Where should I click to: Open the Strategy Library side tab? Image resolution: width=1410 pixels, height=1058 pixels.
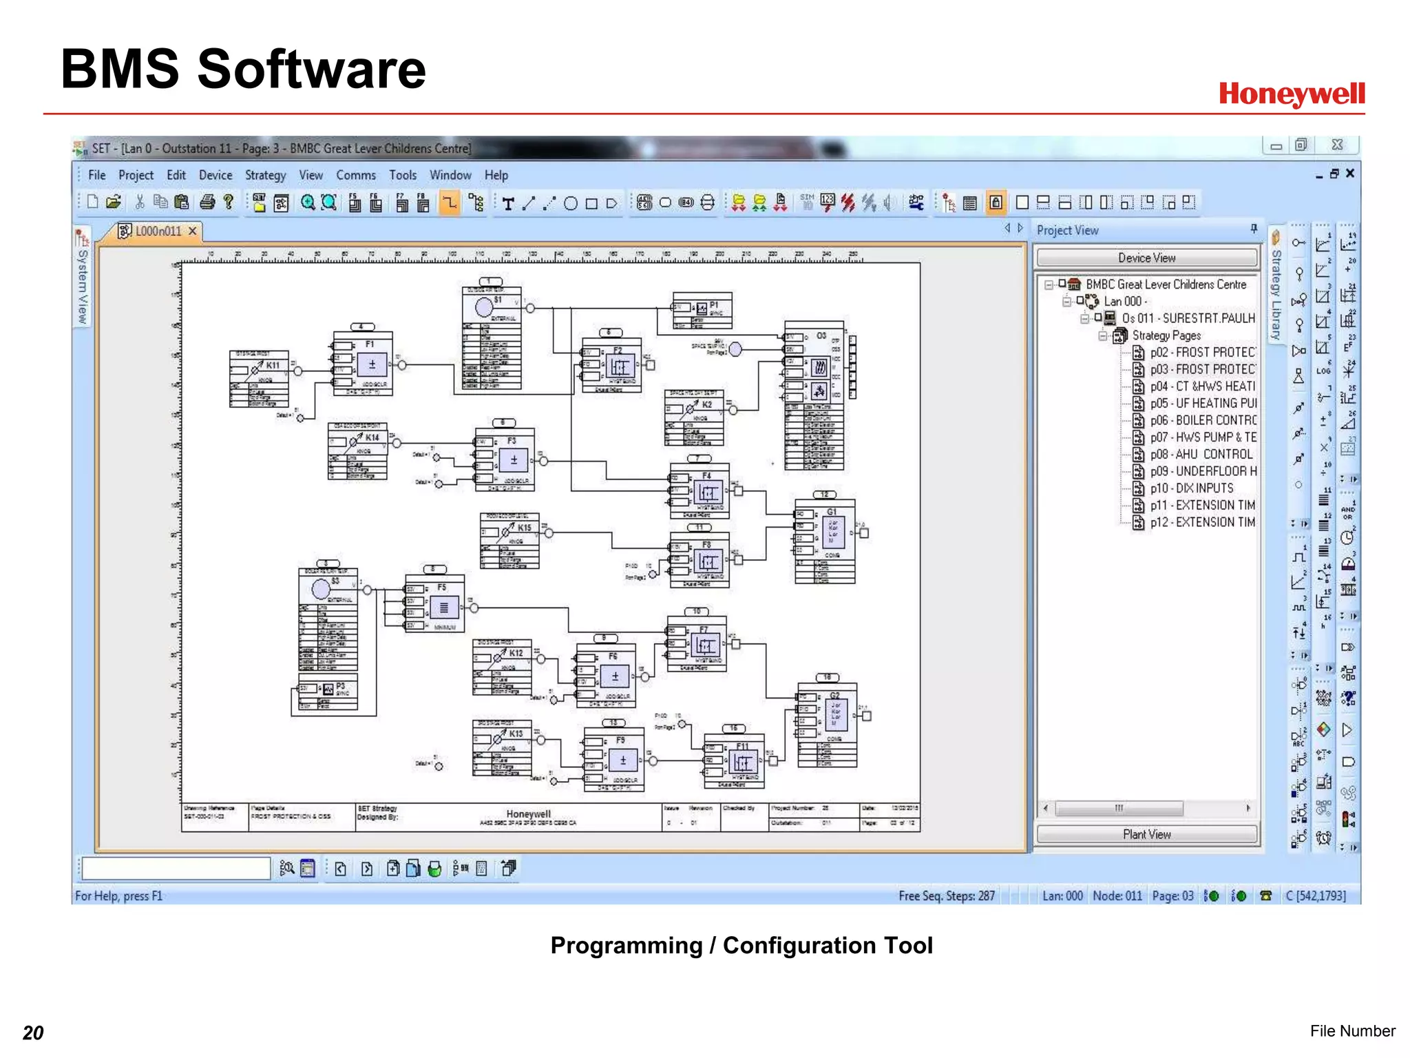coord(1276,286)
